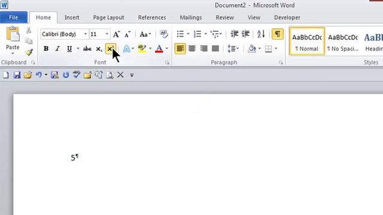Open the Developer tab

287,17
